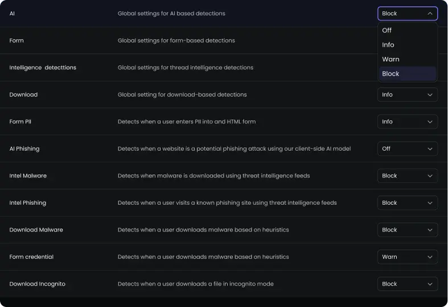The width and height of the screenshot is (448, 307).
Task: Select Off in the open AI dropdown
Action: point(387,30)
